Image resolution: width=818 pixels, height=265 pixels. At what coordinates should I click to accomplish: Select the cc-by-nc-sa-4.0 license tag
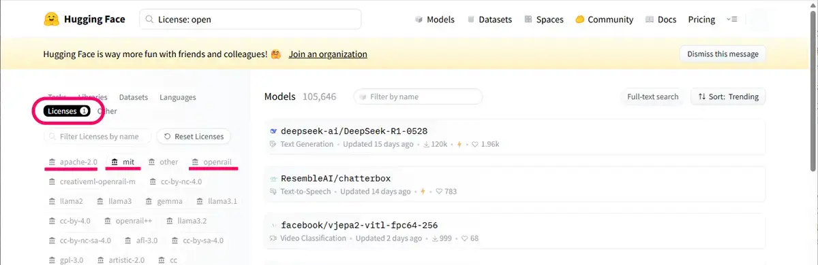(x=80, y=241)
